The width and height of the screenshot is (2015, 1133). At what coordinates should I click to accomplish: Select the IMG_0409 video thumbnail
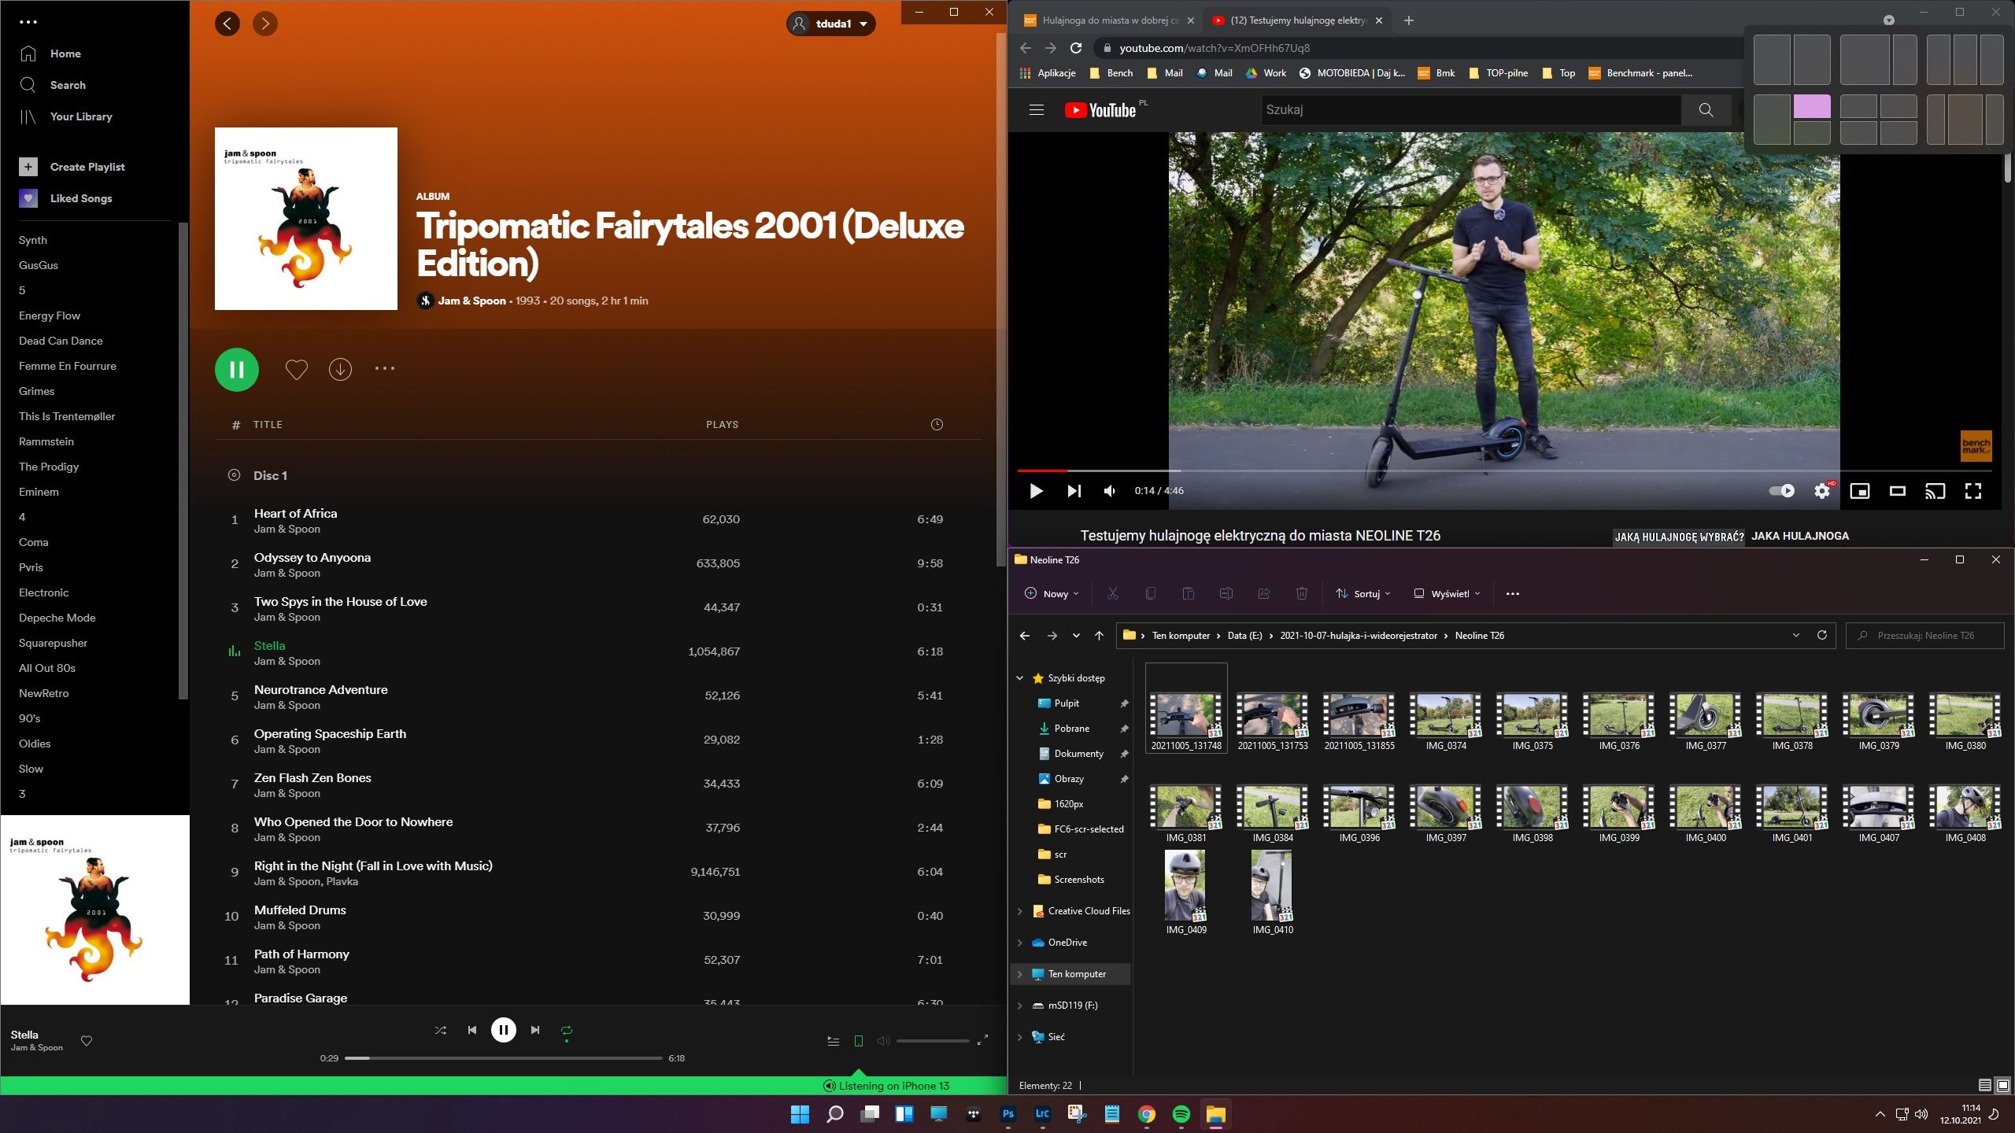(1186, 886)
